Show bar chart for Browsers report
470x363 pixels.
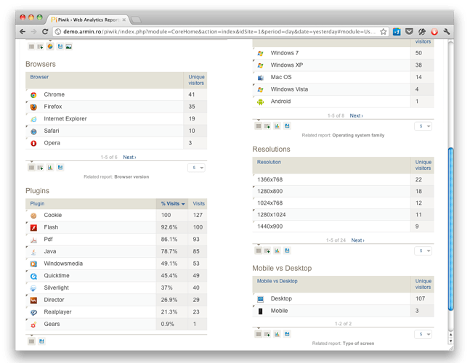coord(50,168)
